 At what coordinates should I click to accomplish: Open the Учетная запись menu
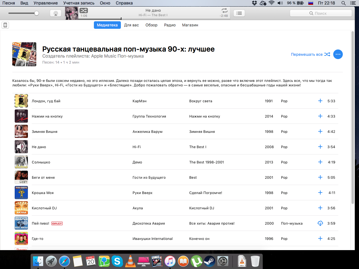[x=79, y=3]
